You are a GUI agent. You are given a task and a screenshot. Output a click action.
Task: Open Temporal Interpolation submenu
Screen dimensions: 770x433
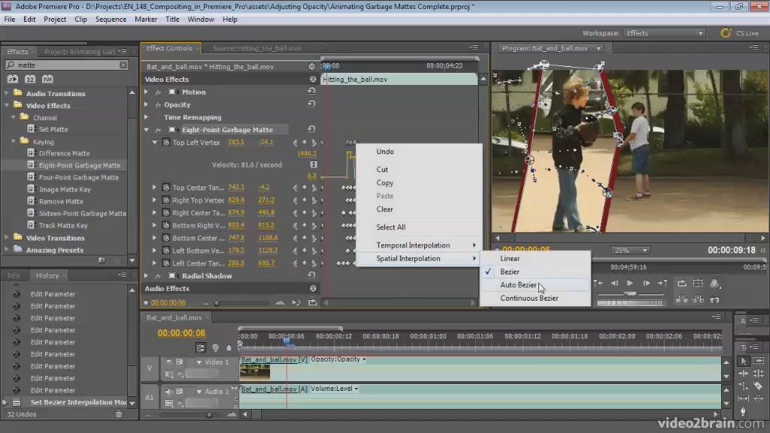click(419, 245)
